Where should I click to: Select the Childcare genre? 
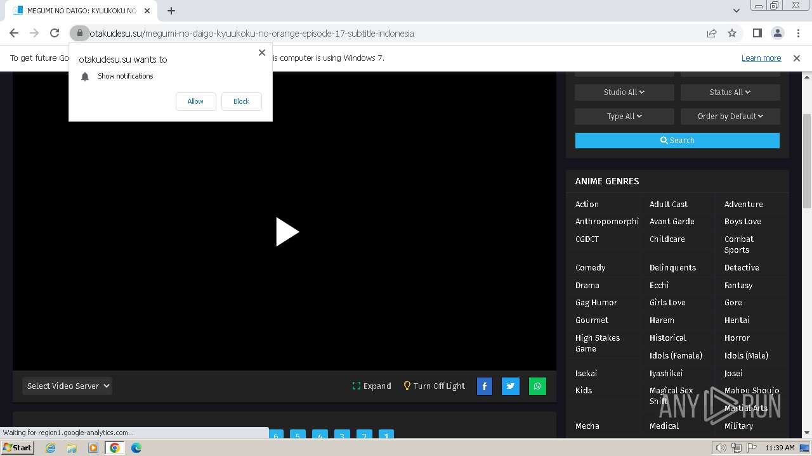pos(667,239)
